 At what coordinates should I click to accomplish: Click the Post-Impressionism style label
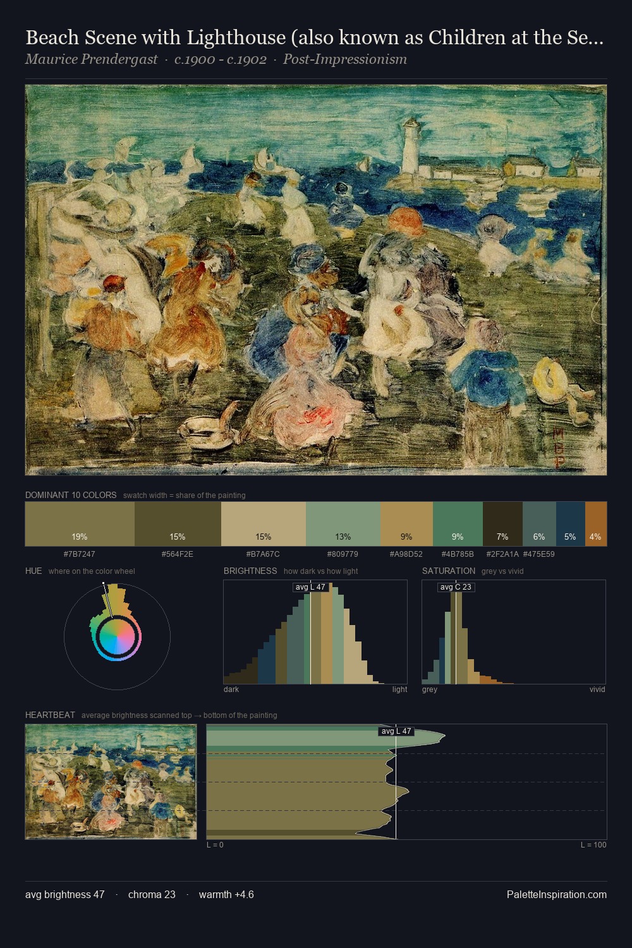345,59
